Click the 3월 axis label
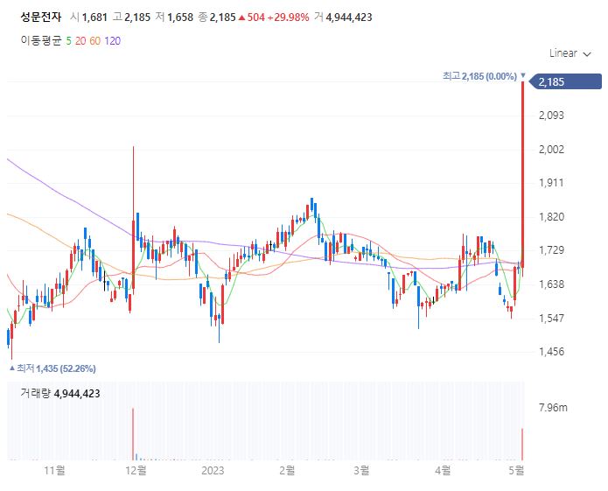Screen dimensions: 608x491 361,471
